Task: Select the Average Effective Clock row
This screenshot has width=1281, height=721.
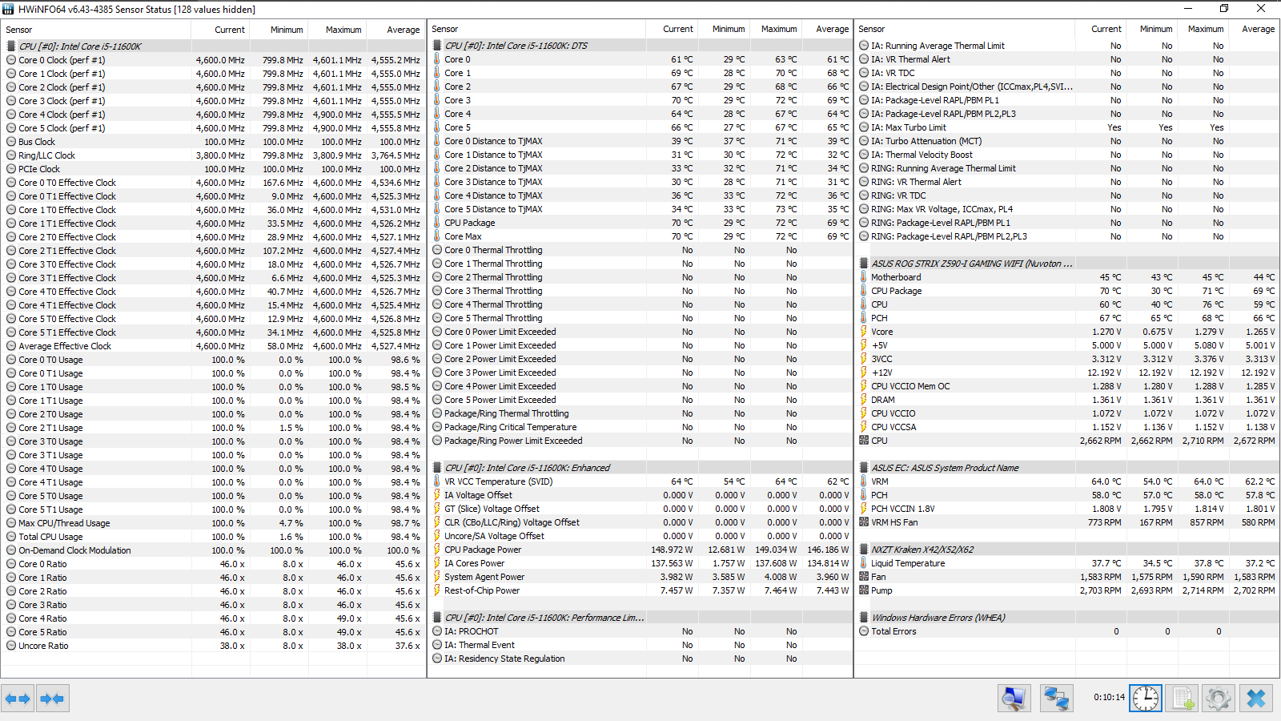Action: [214, 346]
